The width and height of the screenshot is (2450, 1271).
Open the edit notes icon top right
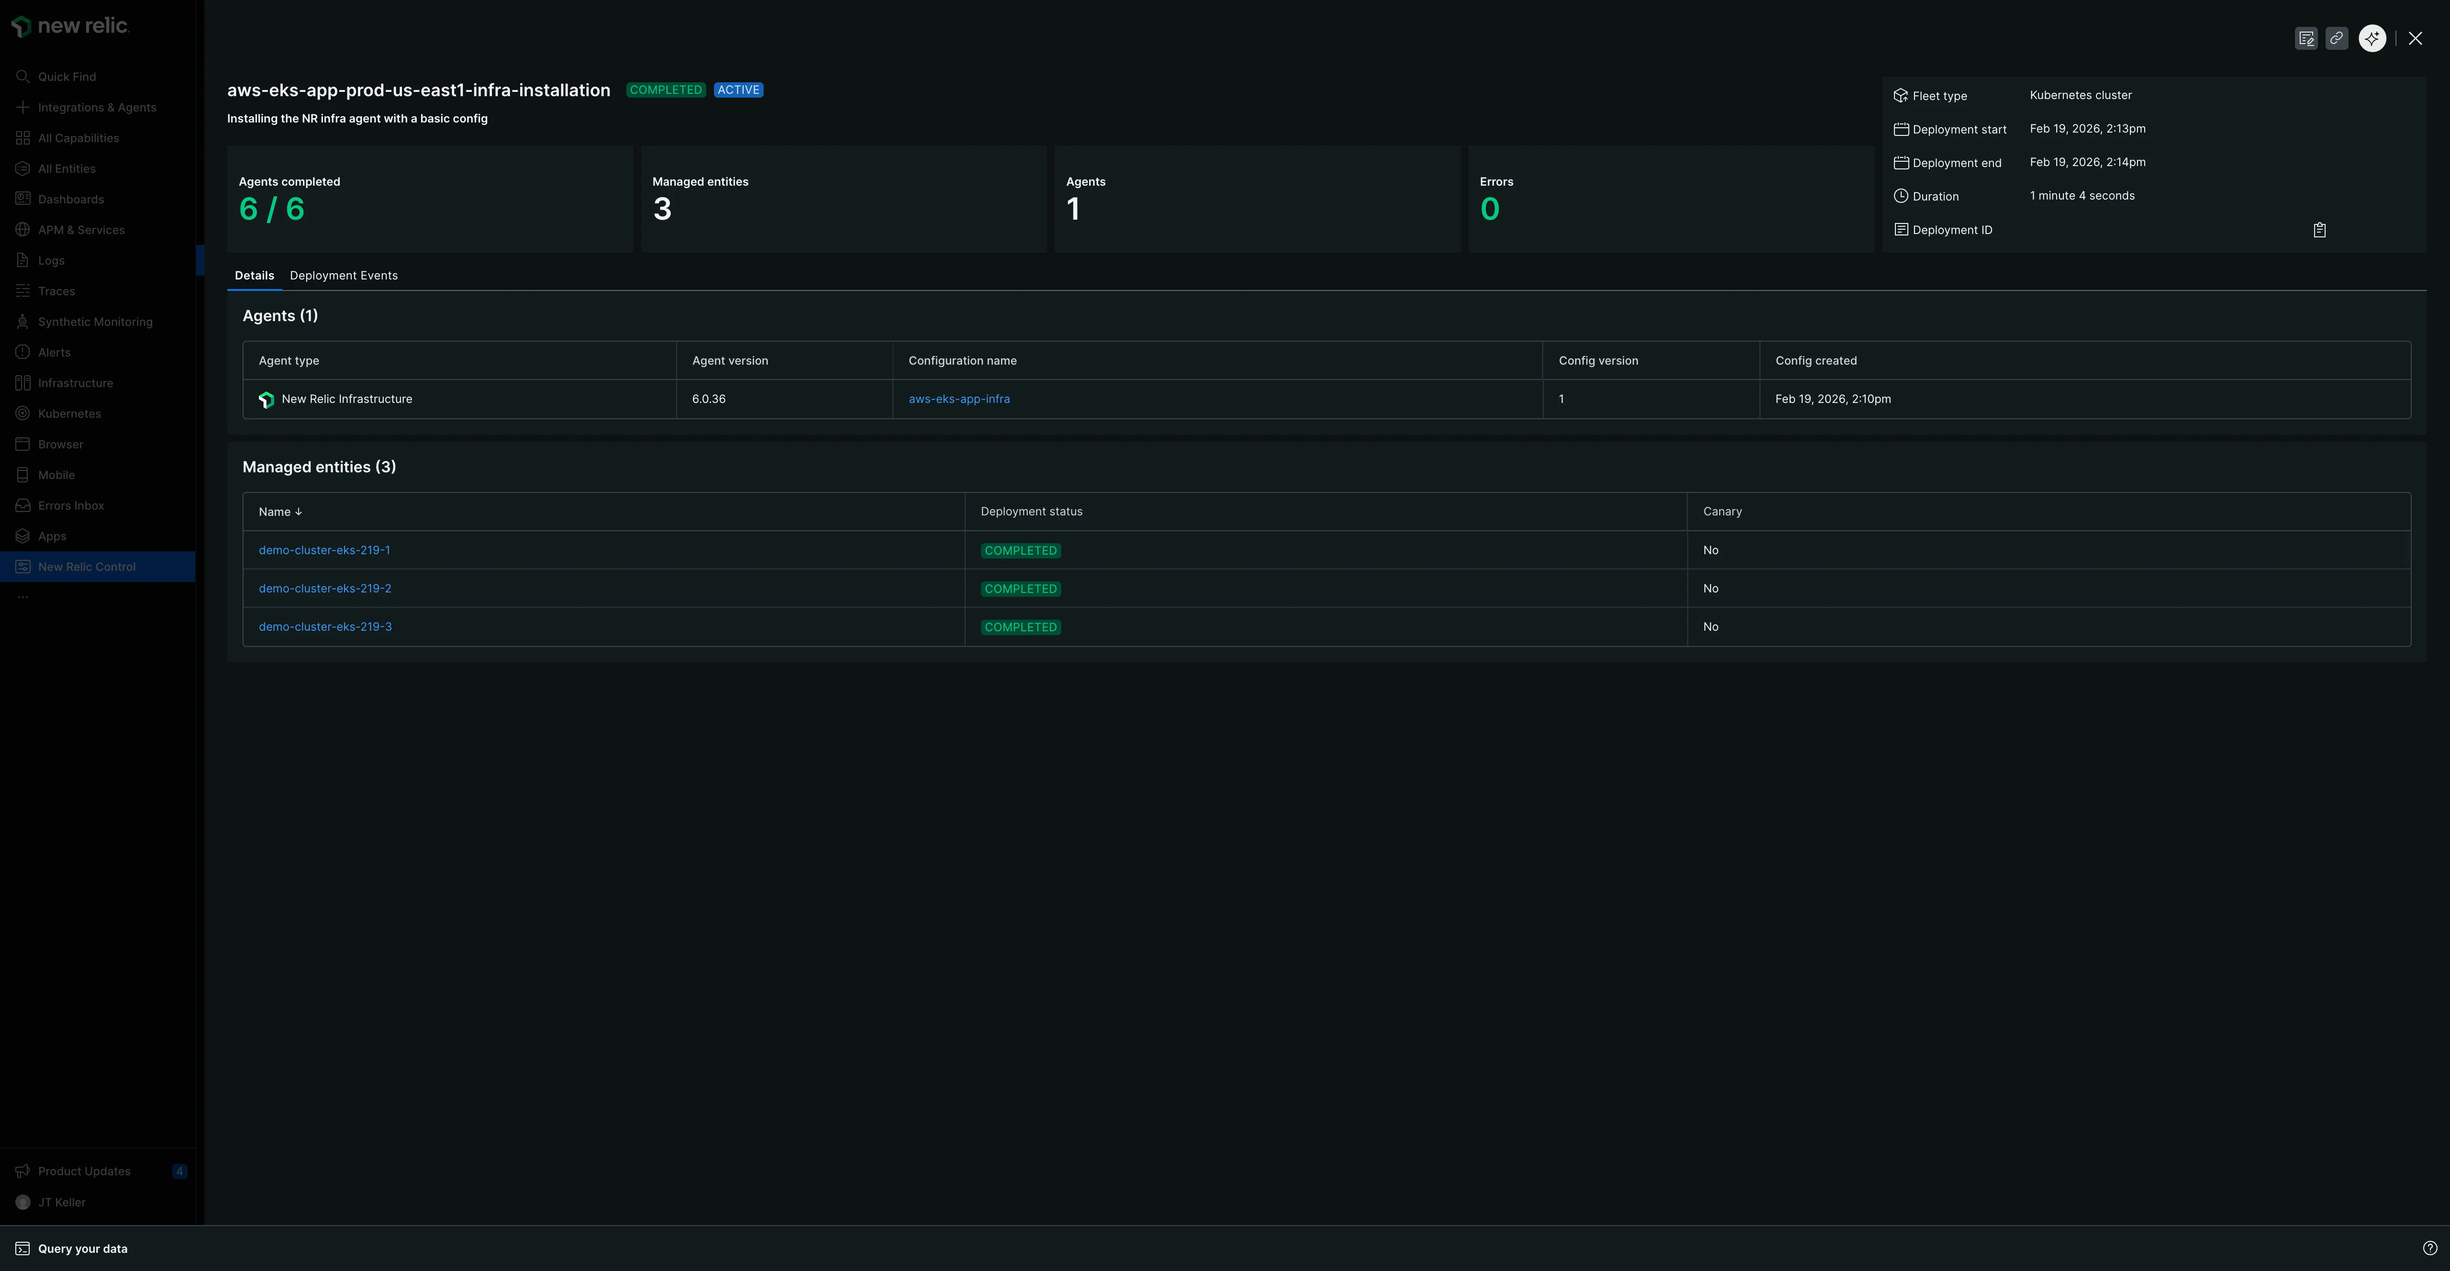(x=2306, y=38)
